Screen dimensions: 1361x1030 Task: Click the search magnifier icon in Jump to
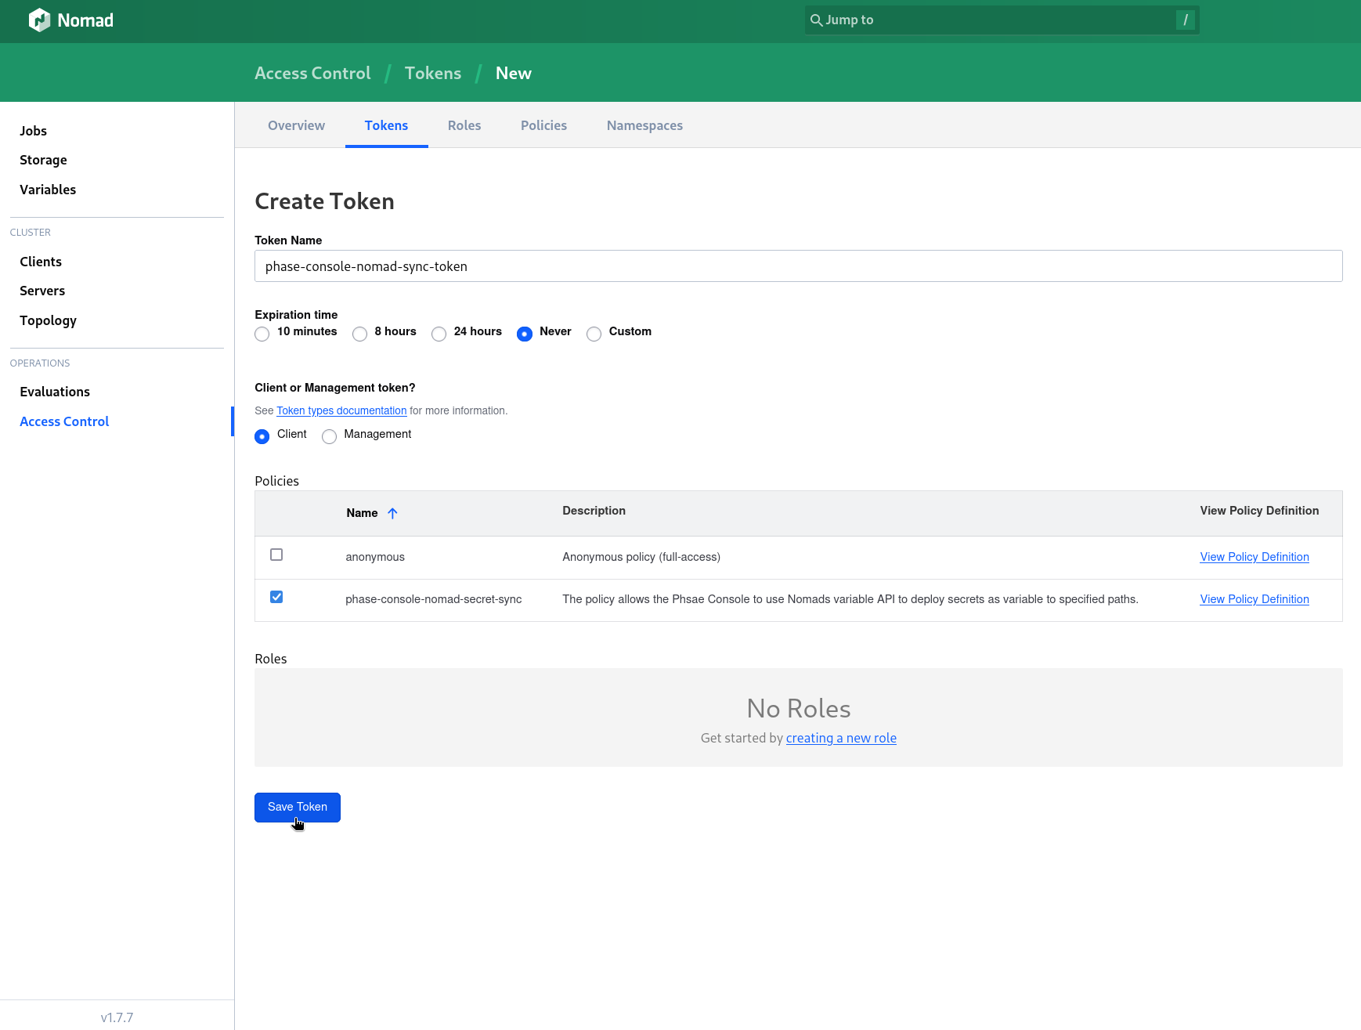coord(816,20)
